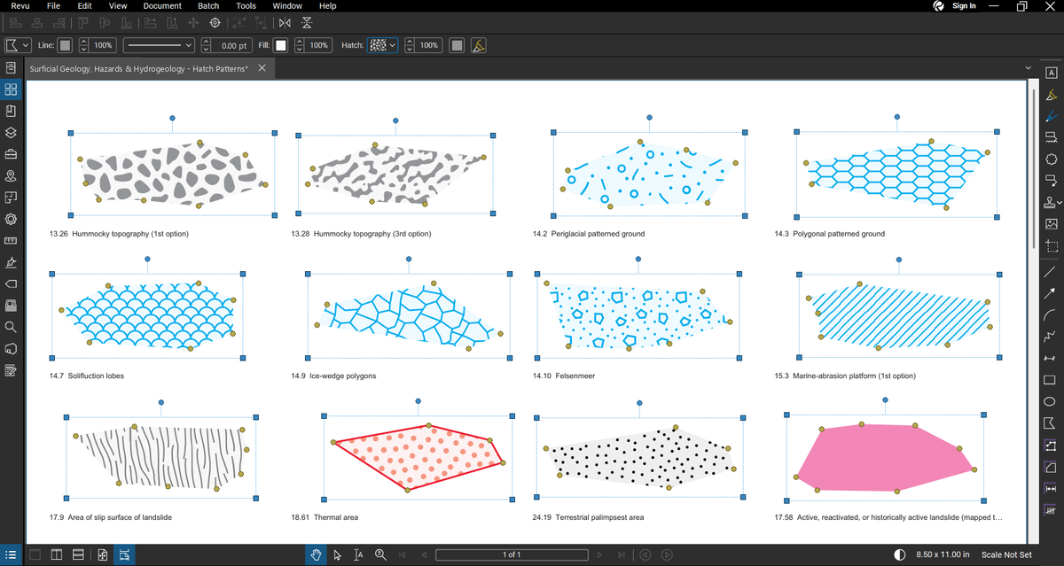Open the Signatures panel icon
1064x566 pixels.
pos(11,262)
